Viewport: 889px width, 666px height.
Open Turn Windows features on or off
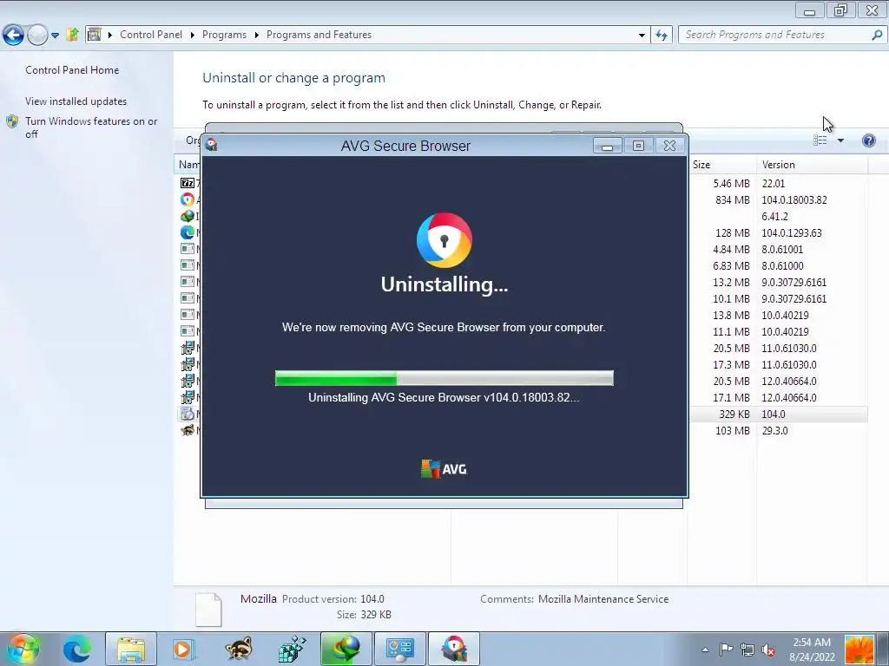click(90, 127)
